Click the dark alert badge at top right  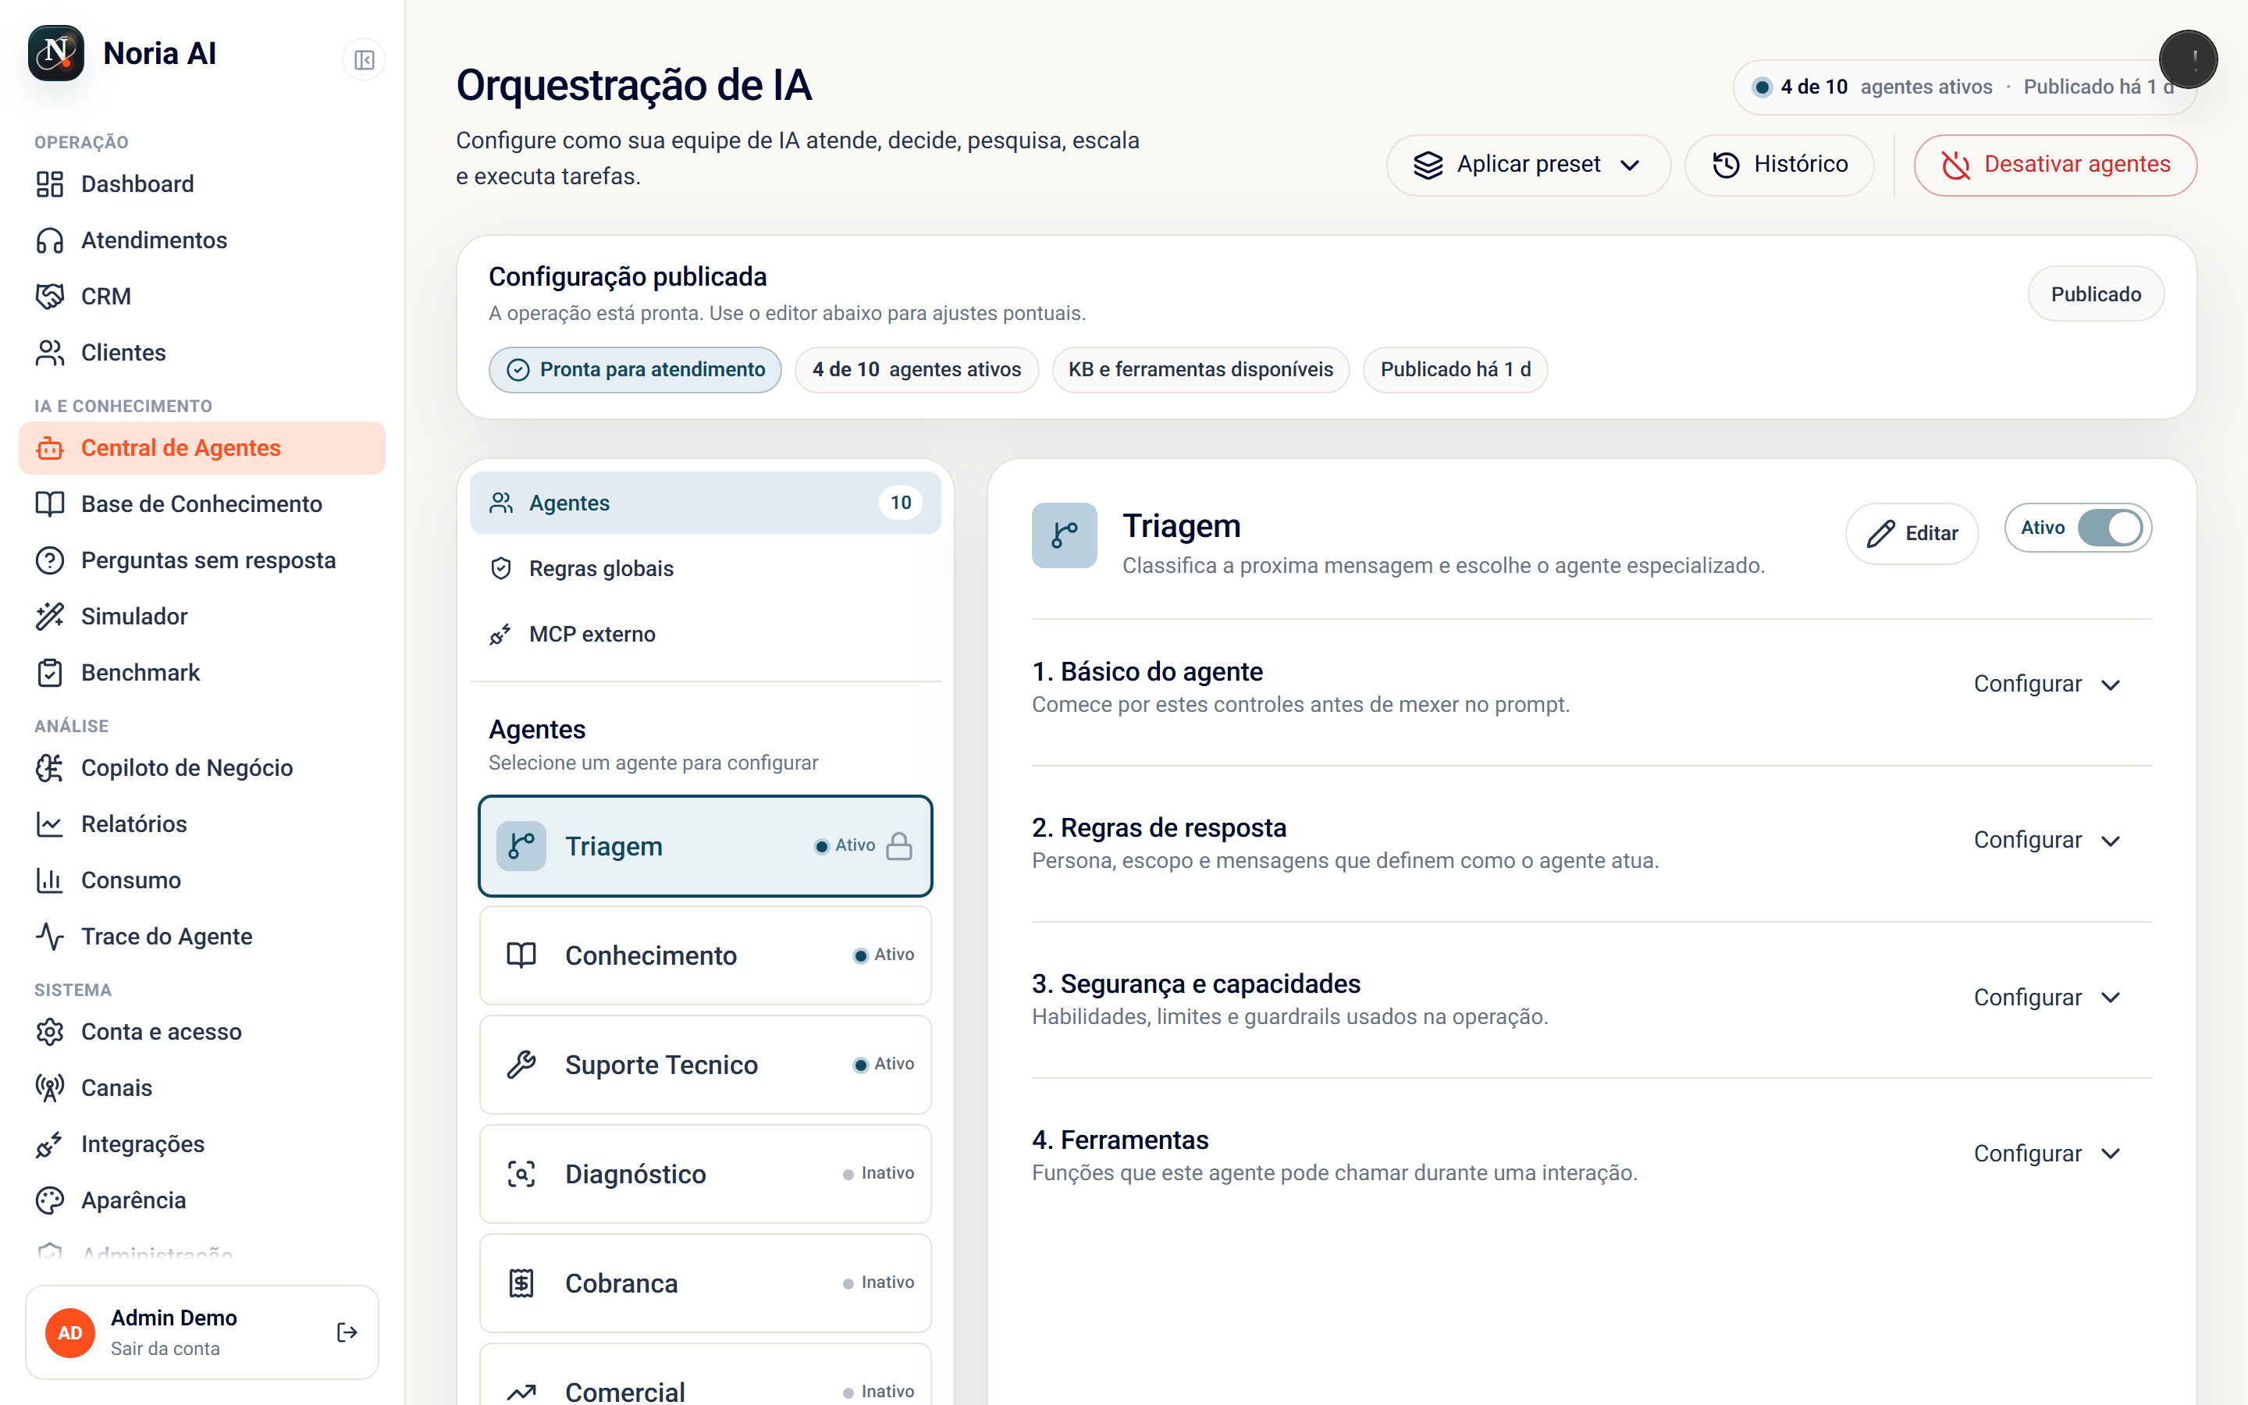point(2189,59)
